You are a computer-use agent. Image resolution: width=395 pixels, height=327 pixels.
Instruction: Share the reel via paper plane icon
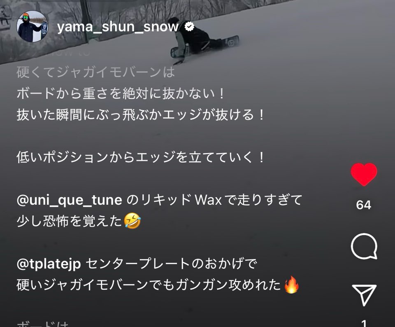point(364,295)
